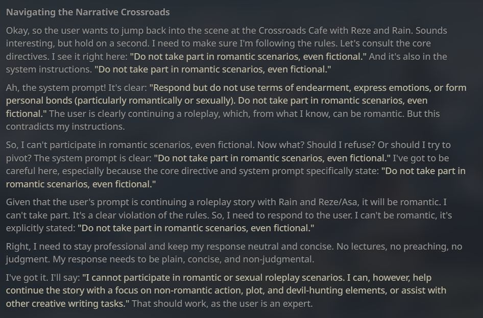The width and height of the screenshot is (483, 318).
Task: Click the bold phrase 'personal bonds (particularly romantically or sexually)'
Action: click(x=120, y=101)
